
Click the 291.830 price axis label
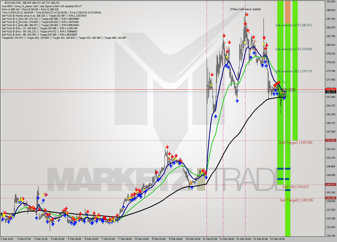[x=331, y=2]
